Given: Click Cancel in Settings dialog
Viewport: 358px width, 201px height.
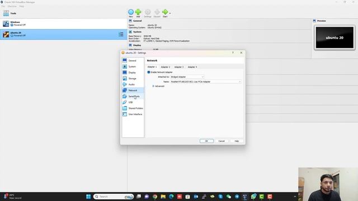Looking at the screenshot, I should click(222, 141).
